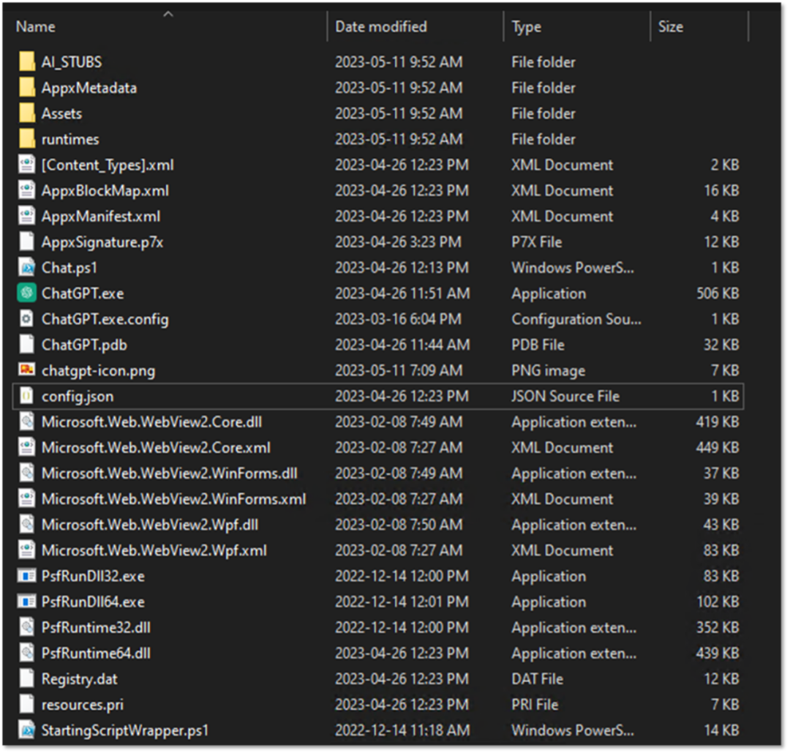Select the chatgpt-icon.png image icon
The height and width of the screenshot is (753, 790).
(27, 370)
